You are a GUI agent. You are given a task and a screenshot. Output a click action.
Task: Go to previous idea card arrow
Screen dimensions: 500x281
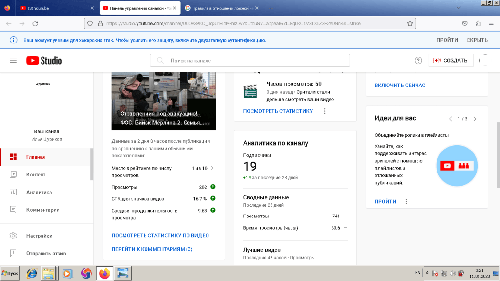tap(451, 119)
